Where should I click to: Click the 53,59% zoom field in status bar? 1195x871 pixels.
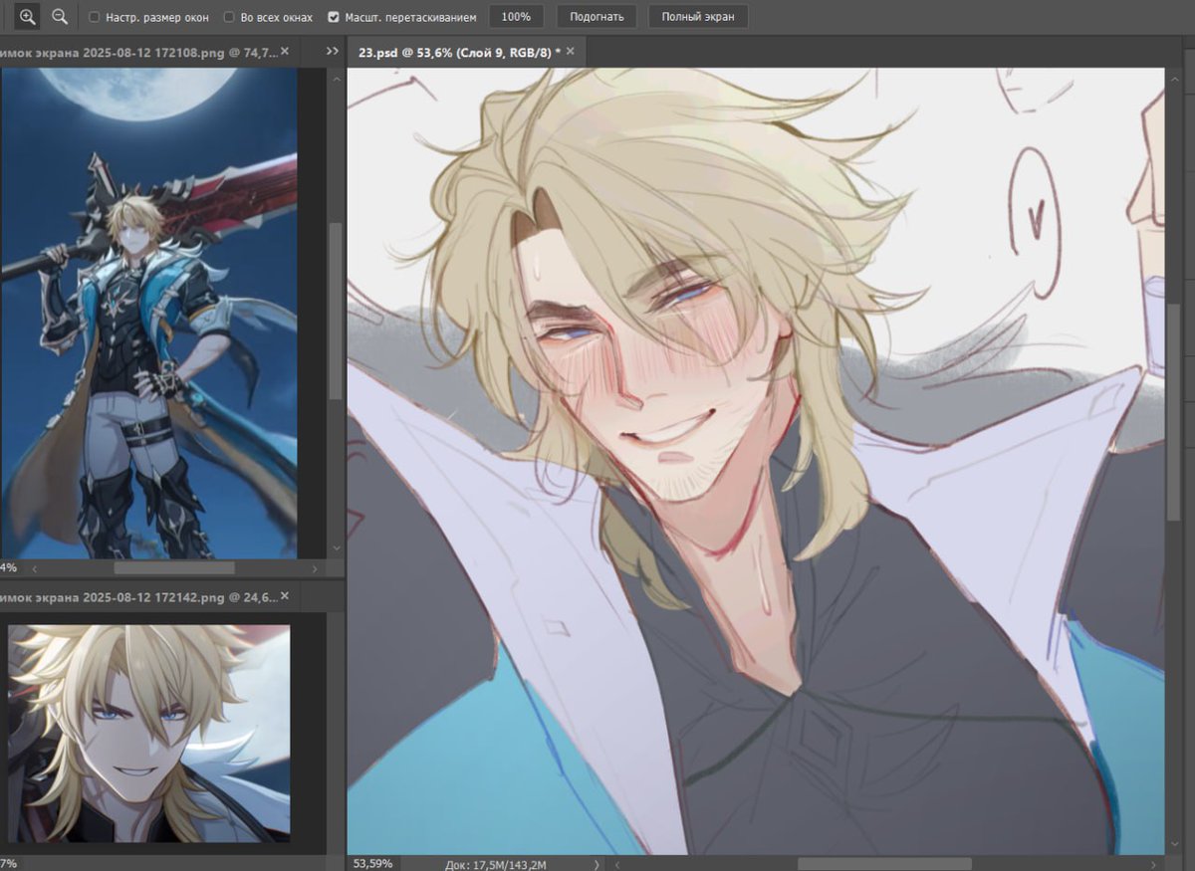[373, 863]
